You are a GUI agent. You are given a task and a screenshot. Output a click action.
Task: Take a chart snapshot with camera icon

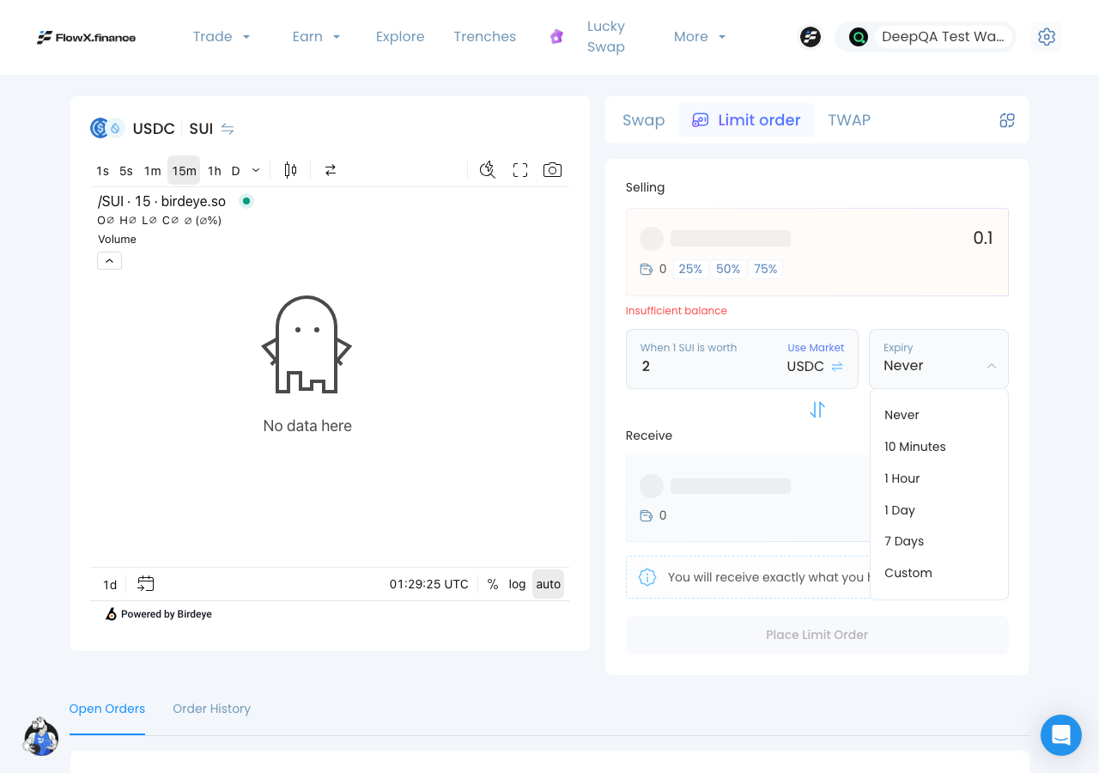[553, 170]
